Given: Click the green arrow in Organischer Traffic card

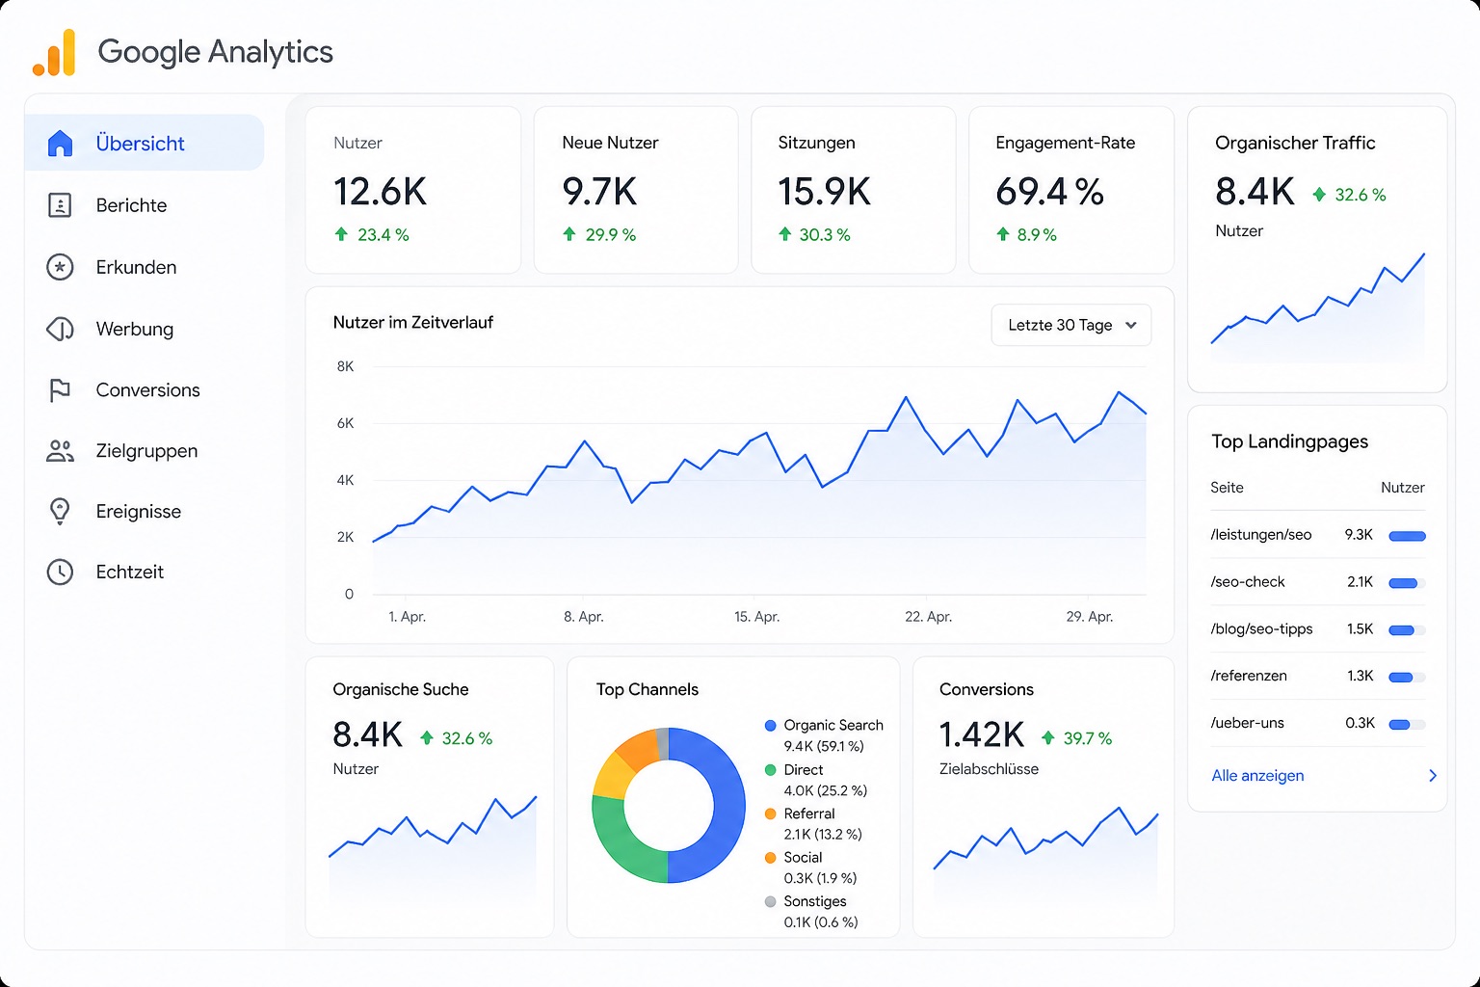Looking at the screenshot, I should point(1319,195).
